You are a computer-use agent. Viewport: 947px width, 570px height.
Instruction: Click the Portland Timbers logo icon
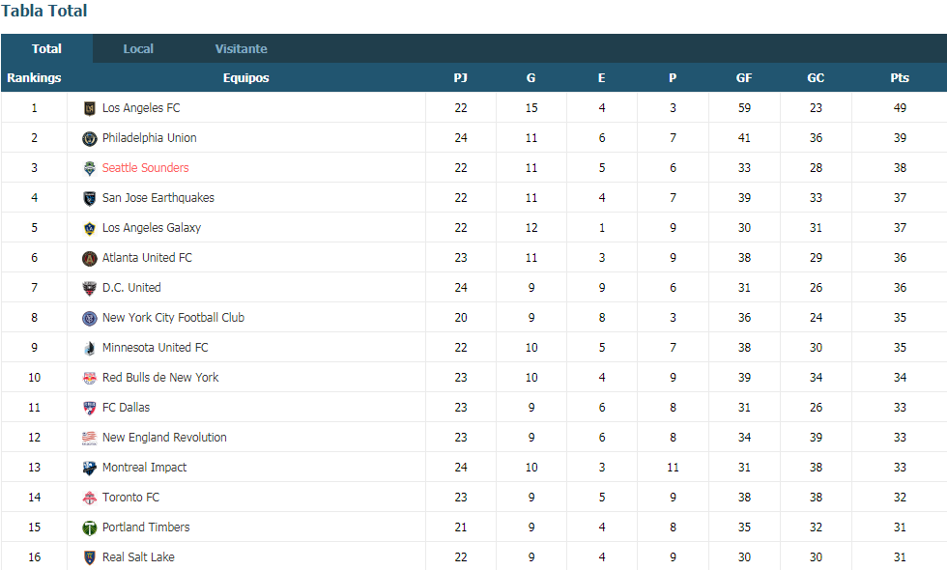tap(89, 528)
